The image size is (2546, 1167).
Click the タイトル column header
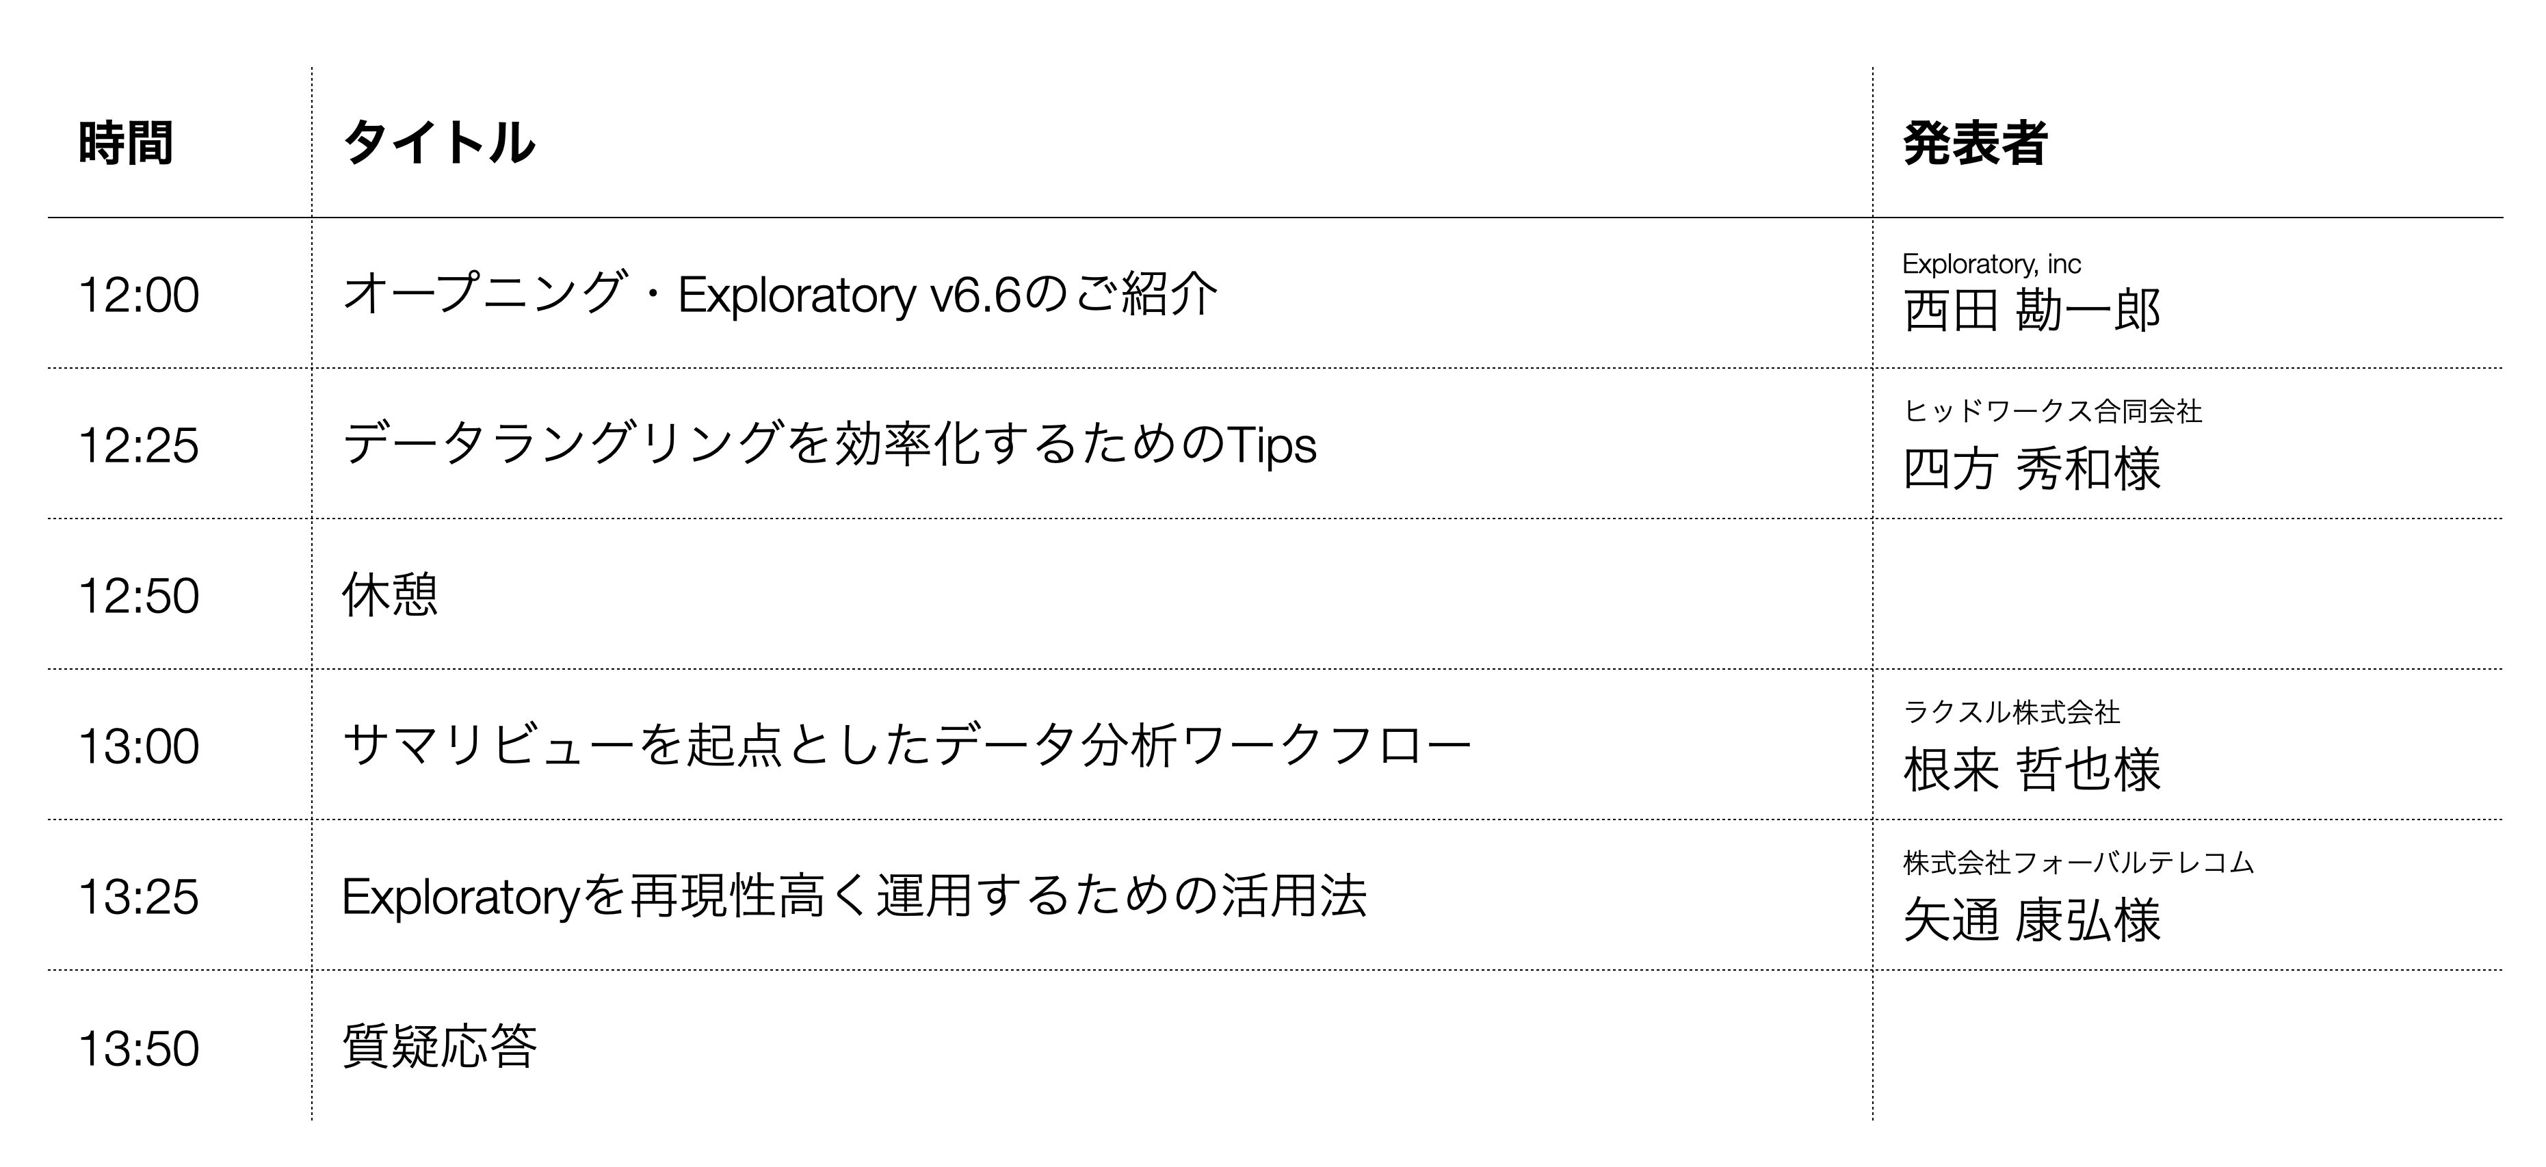[x=438, y=143]
